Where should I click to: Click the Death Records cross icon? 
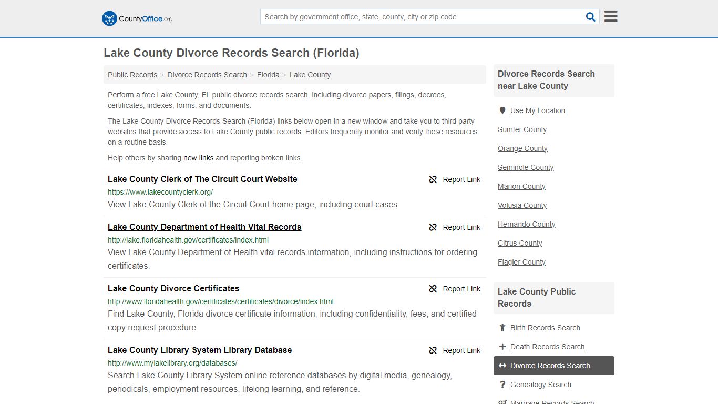502,347
